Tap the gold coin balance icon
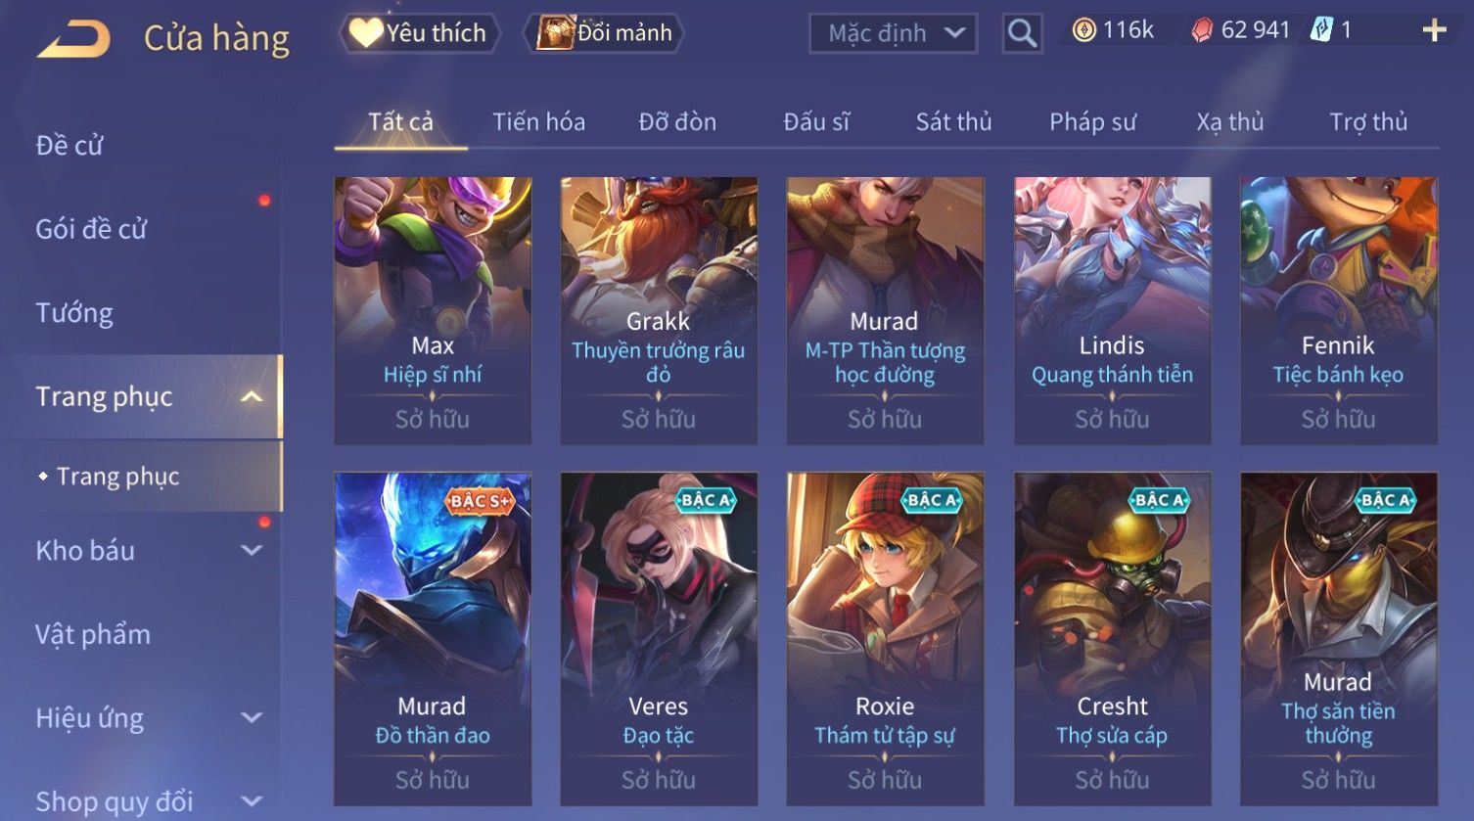 point(1083,31)
